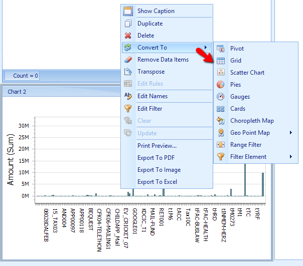Click the Edit Filter funnel icon
Screen dimensions: 303x266
click(x=128, y=108)
